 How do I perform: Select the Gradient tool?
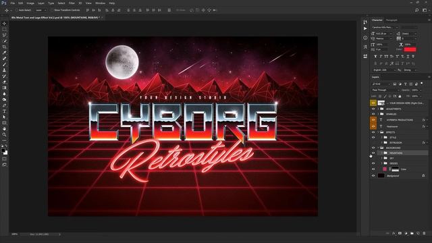[4, 88]
